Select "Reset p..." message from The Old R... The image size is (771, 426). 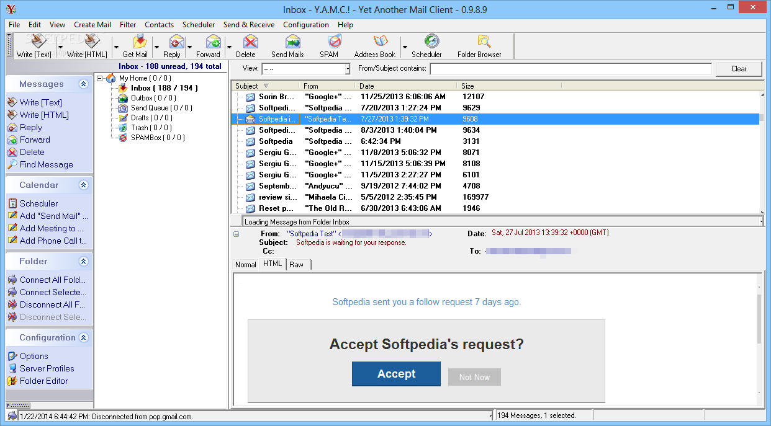click(495, 208)
